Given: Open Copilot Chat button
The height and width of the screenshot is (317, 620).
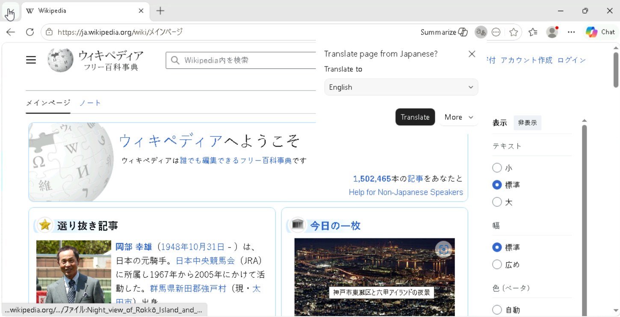Looking at the screenshot, I should (x=600, y=32).
